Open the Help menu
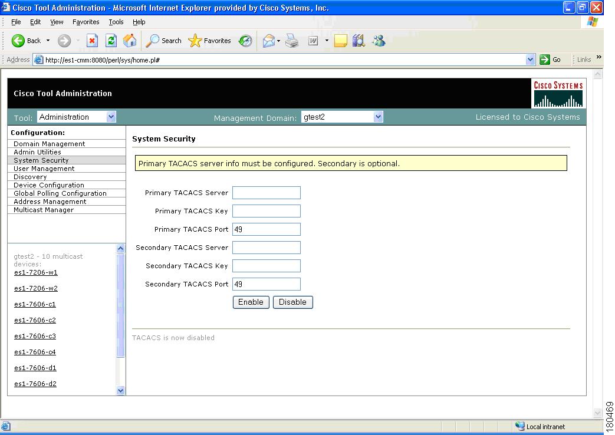Screen dimensions: 615x435 [139, 22]
